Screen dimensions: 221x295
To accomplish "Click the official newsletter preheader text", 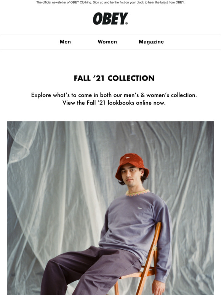I will [110, 2].
